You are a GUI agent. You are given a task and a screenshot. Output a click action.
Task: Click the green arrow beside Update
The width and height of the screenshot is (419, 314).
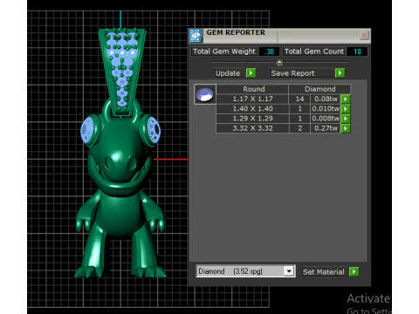point(251,72)
